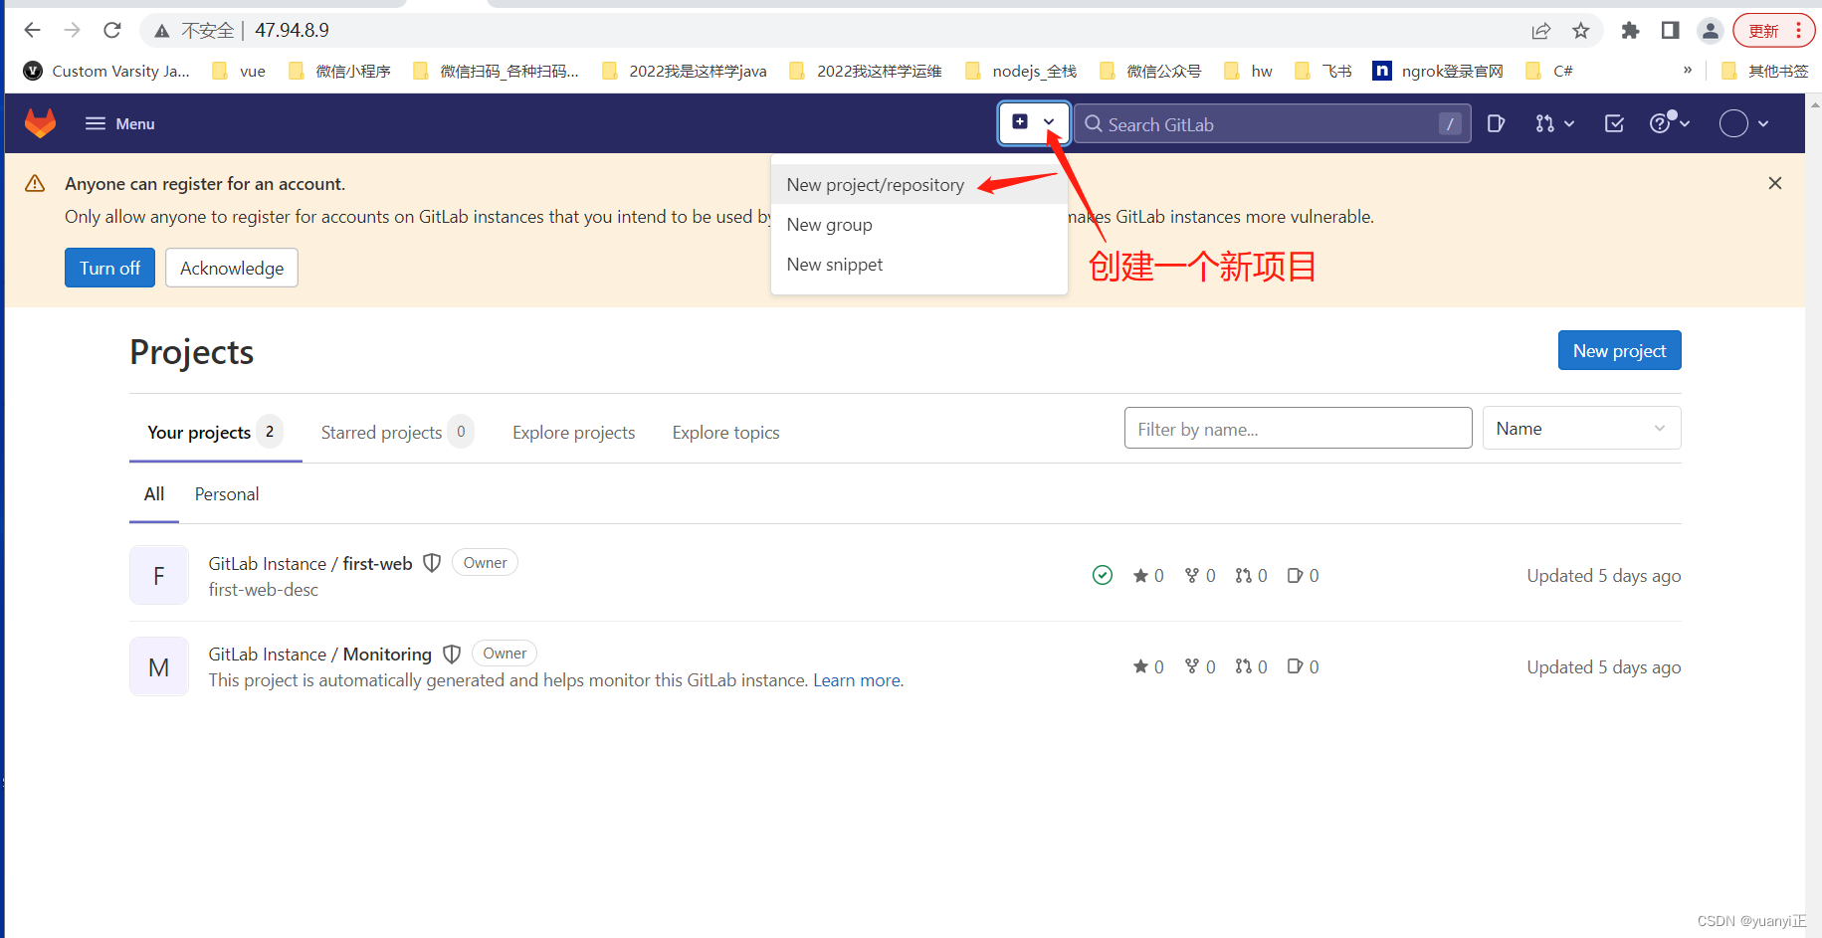The width and height of the screenshot is (1822, 938).
Task: Select the Personal sub-tab
Action: [227, 494]
